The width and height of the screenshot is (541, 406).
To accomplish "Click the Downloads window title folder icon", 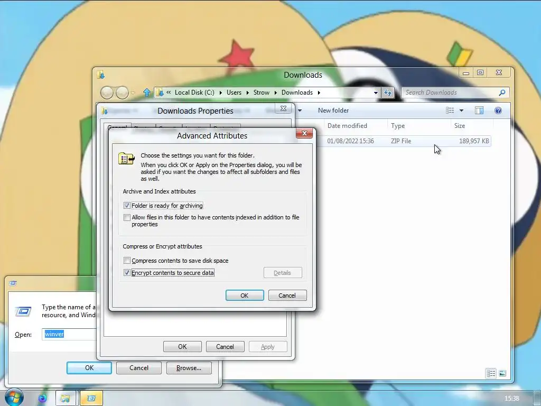I will click(x=101, y=75).
